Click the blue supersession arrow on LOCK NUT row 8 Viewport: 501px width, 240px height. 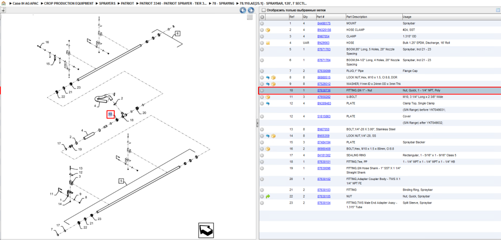coord(268,77)
